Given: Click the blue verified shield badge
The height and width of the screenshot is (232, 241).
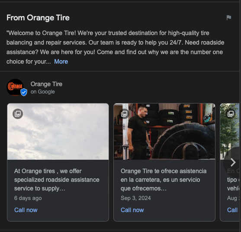Looking at the screenshot, I should coord(24,92).
